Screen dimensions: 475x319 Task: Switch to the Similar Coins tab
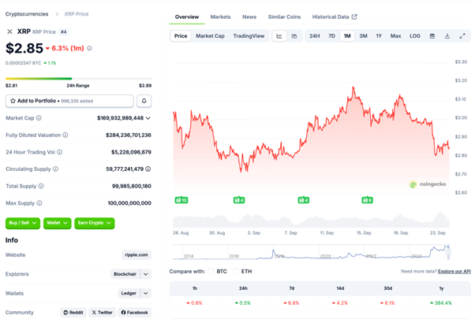tap(284, 17)
